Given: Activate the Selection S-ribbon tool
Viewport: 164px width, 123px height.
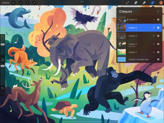Looking at the screenshot, I should 28,3.
